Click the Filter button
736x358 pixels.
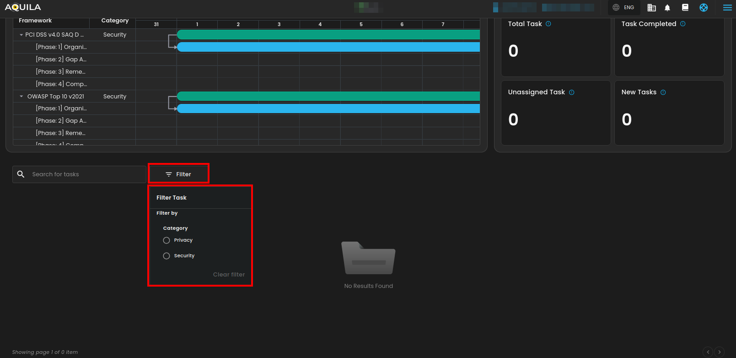tap(178, 174)
